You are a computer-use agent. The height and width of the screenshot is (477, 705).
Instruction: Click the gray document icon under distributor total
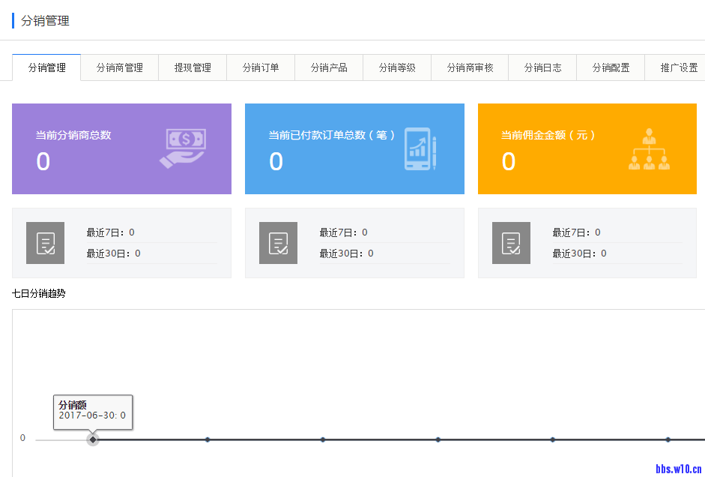pyautogui.click(x=45, y=243)
